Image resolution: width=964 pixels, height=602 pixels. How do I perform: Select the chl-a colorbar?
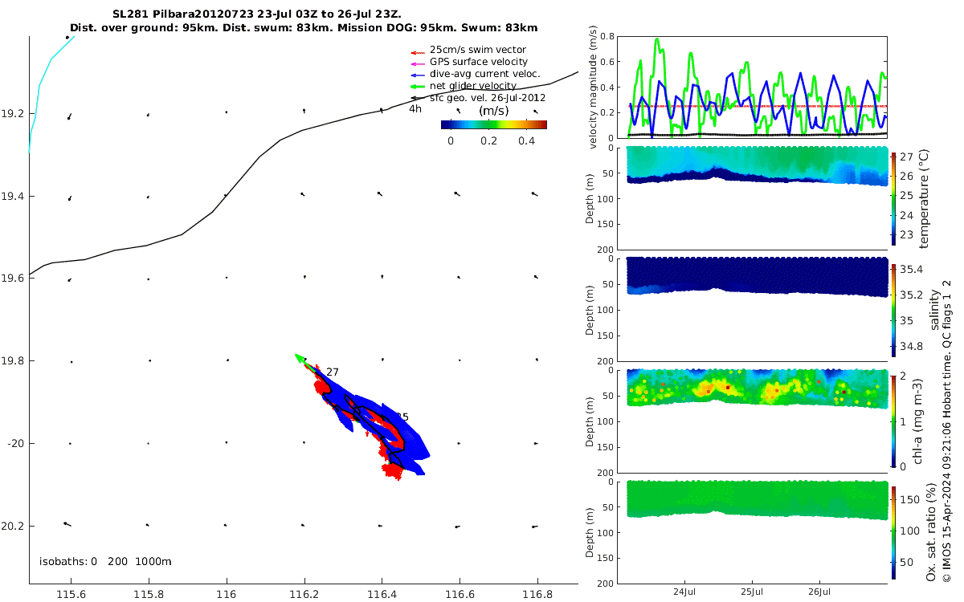[894, 421]
